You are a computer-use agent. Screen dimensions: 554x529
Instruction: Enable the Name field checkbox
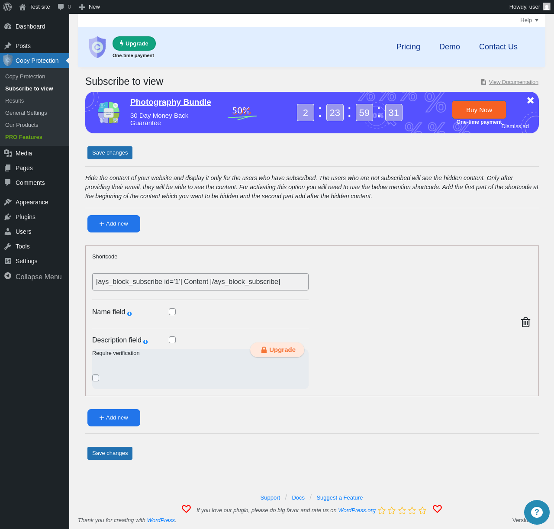pos(172,312)
